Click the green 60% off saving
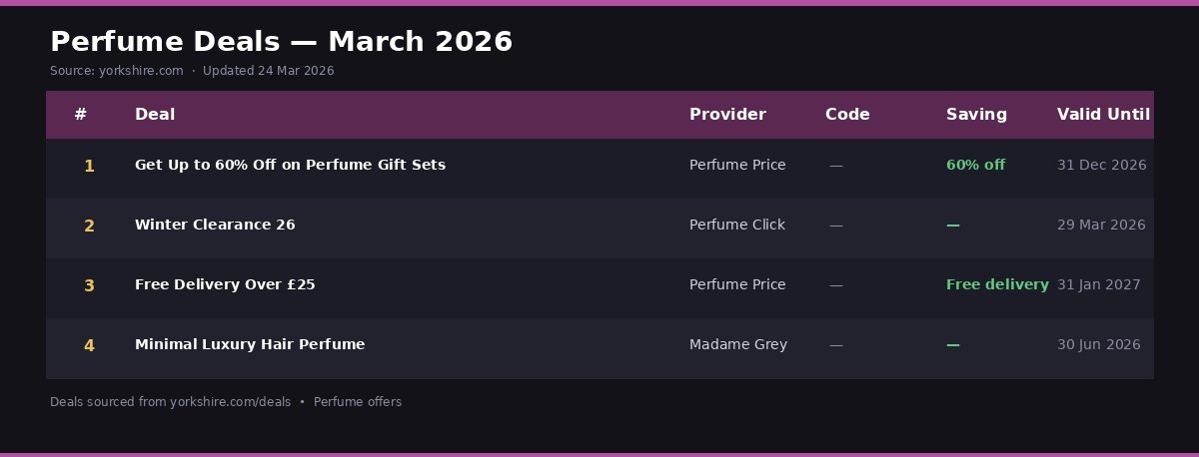The height and width of the screenshot is (457, 1199). click(x=975, y=165)
